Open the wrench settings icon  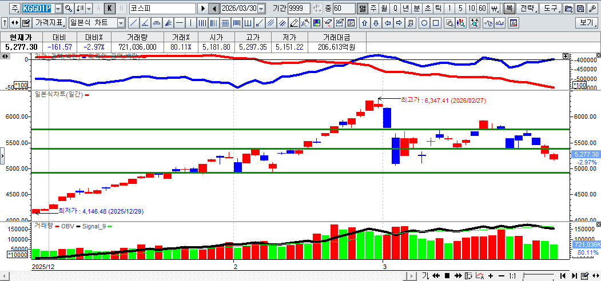pyautogui.click(x=592, y=9)
